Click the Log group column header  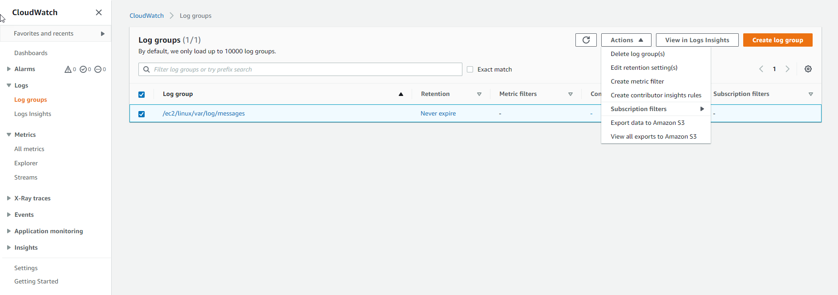point(178,94)
